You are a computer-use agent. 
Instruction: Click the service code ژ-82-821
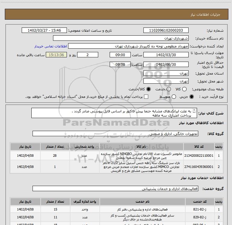200,209
